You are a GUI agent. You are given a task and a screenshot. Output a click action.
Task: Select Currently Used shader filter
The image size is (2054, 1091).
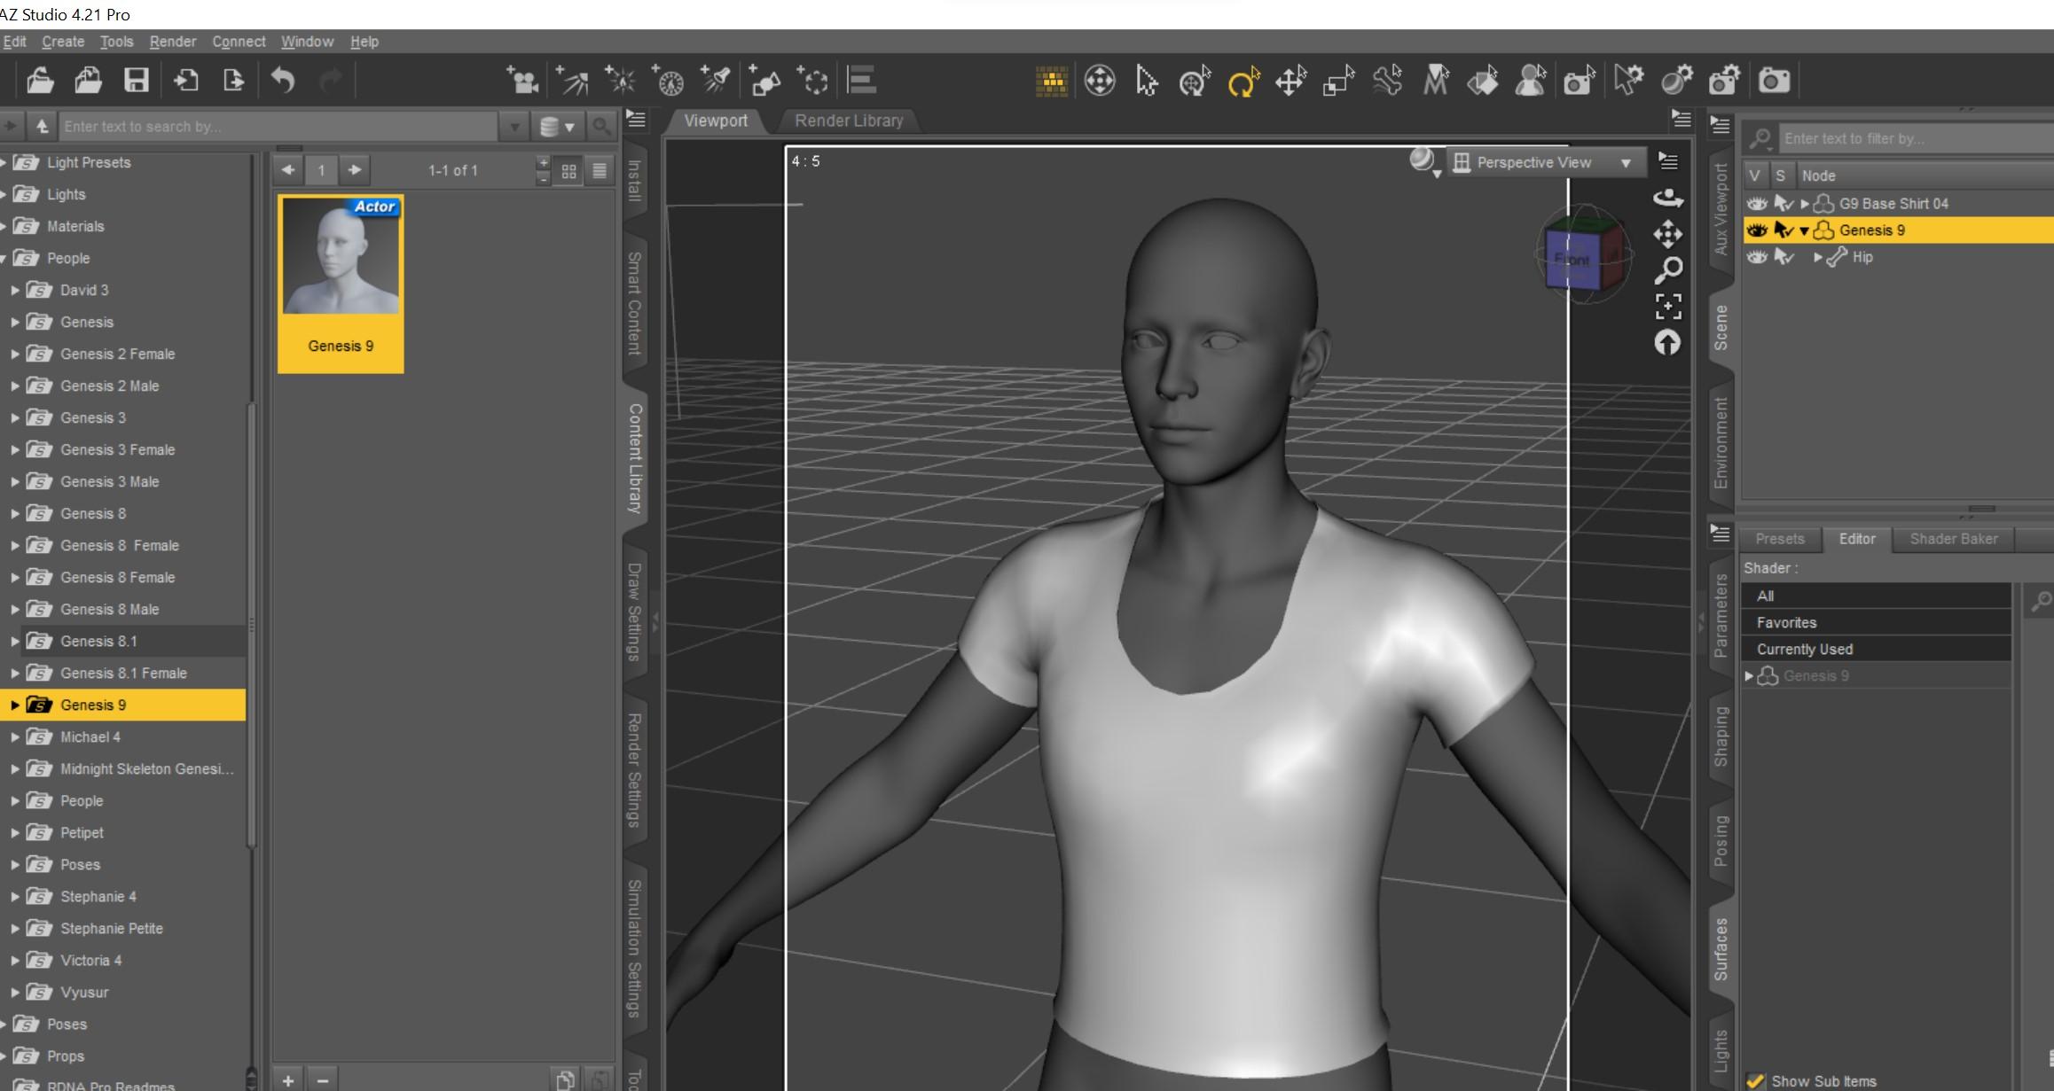click(1804, 649)
